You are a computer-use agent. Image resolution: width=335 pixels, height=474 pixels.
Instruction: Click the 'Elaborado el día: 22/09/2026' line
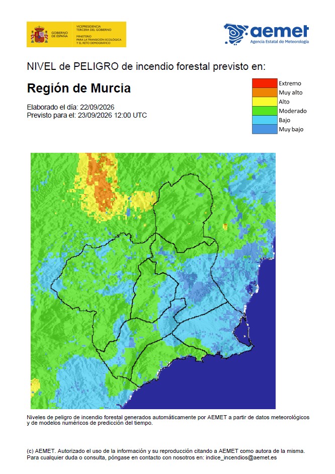pyautogui.click(x=70, y=107)
